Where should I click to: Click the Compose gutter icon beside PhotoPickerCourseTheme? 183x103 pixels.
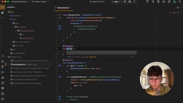(60, 26)
